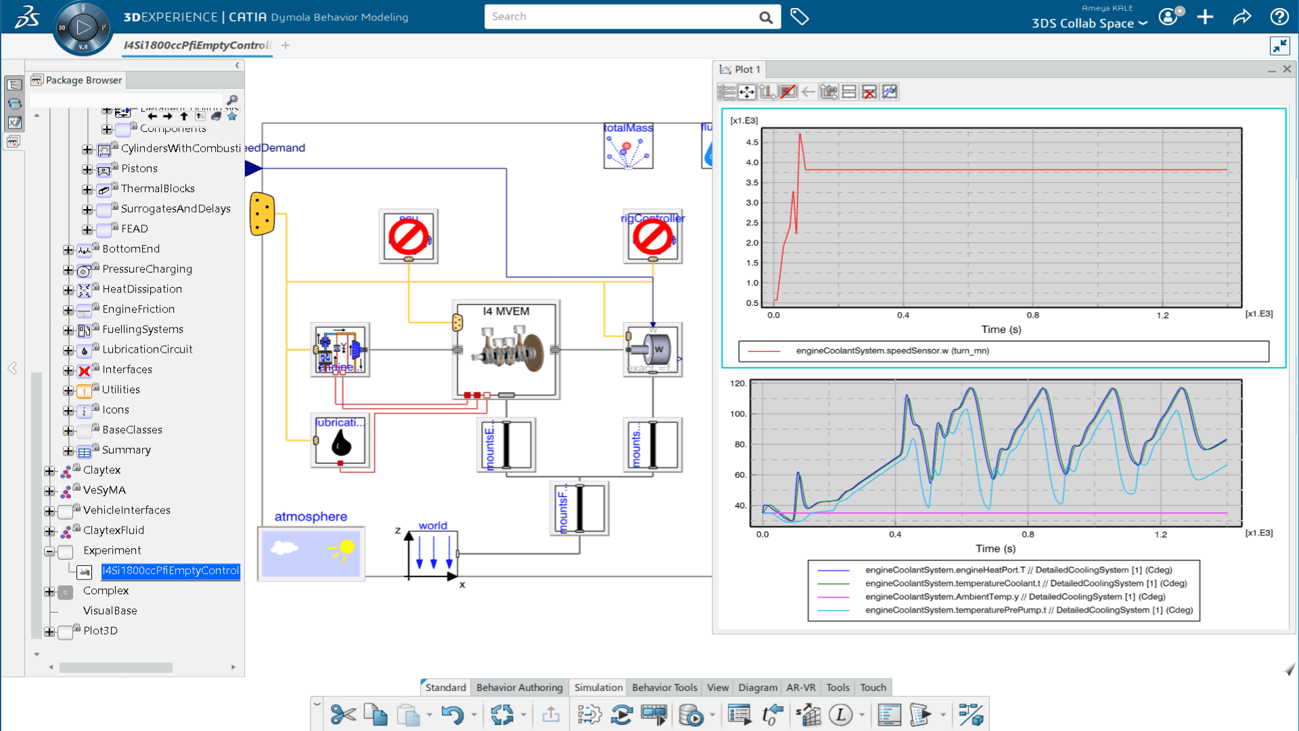The height and width of the screenshot is (731, 1299).
Task: Click the Simulate refresh-play icon
Action: pos(621,714)
